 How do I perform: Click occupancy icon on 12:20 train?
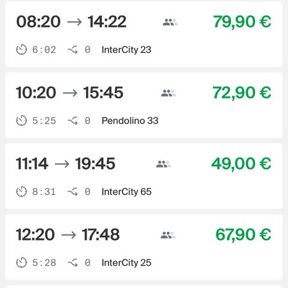(168, 235)
